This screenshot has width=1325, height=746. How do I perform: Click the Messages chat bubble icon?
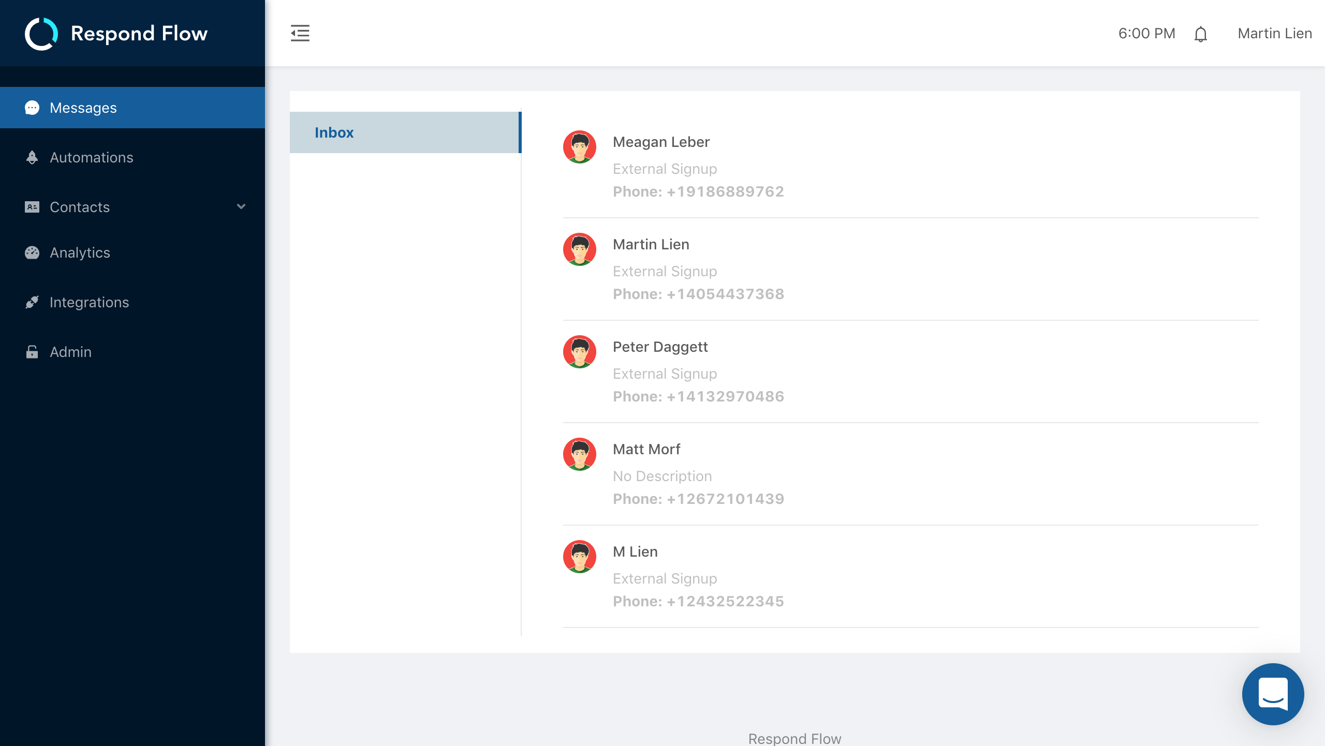coord(32,108)
